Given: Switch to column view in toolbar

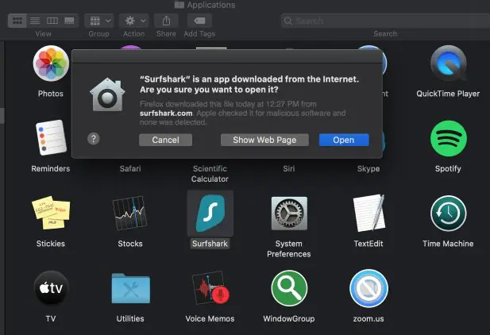Looking at the screenshot, I should pyautogui.click(x=52, y=21).
